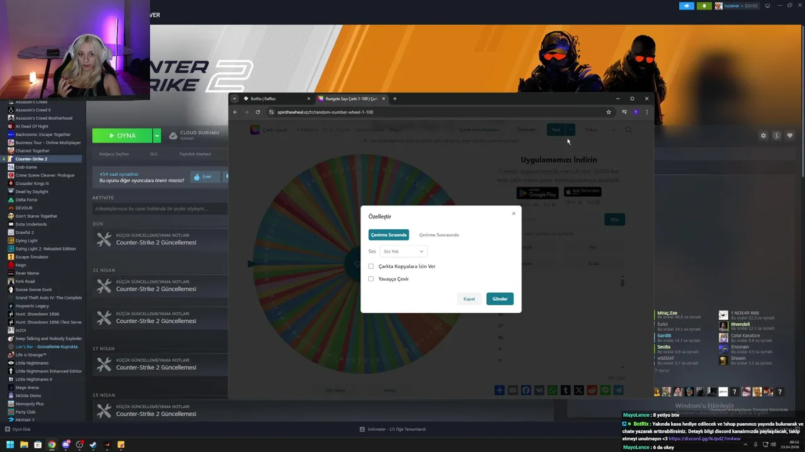Image resolution: width=805 pixels, height=452 pixels.
Task: Close the Rastgele Sayı Çarkı tab
Action: click(384, 99)
